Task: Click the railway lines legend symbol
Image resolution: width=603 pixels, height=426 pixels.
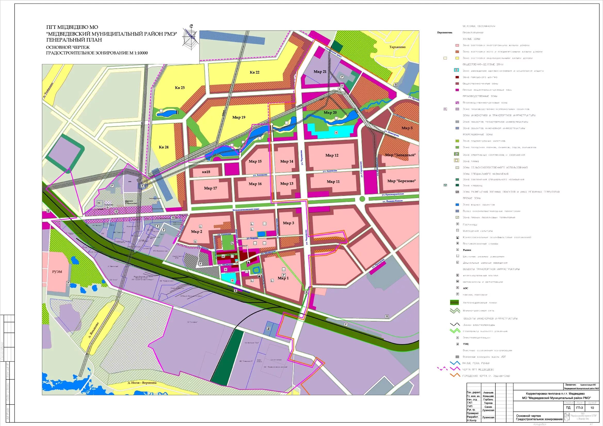Action: tap(455, 303)
